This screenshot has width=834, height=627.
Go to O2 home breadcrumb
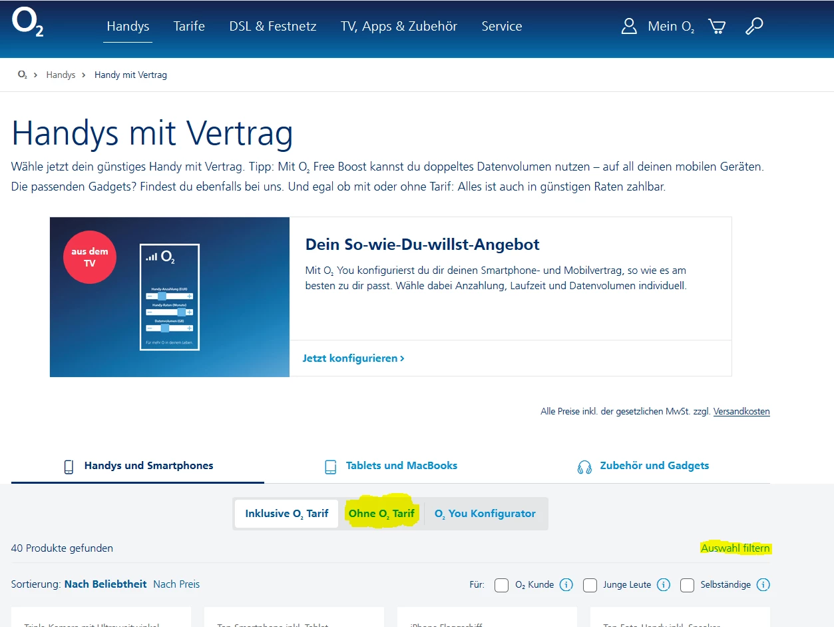click(x=23, y=75)
